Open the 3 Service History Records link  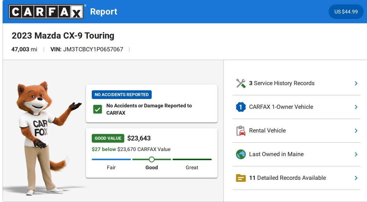[x=282, y=83]
